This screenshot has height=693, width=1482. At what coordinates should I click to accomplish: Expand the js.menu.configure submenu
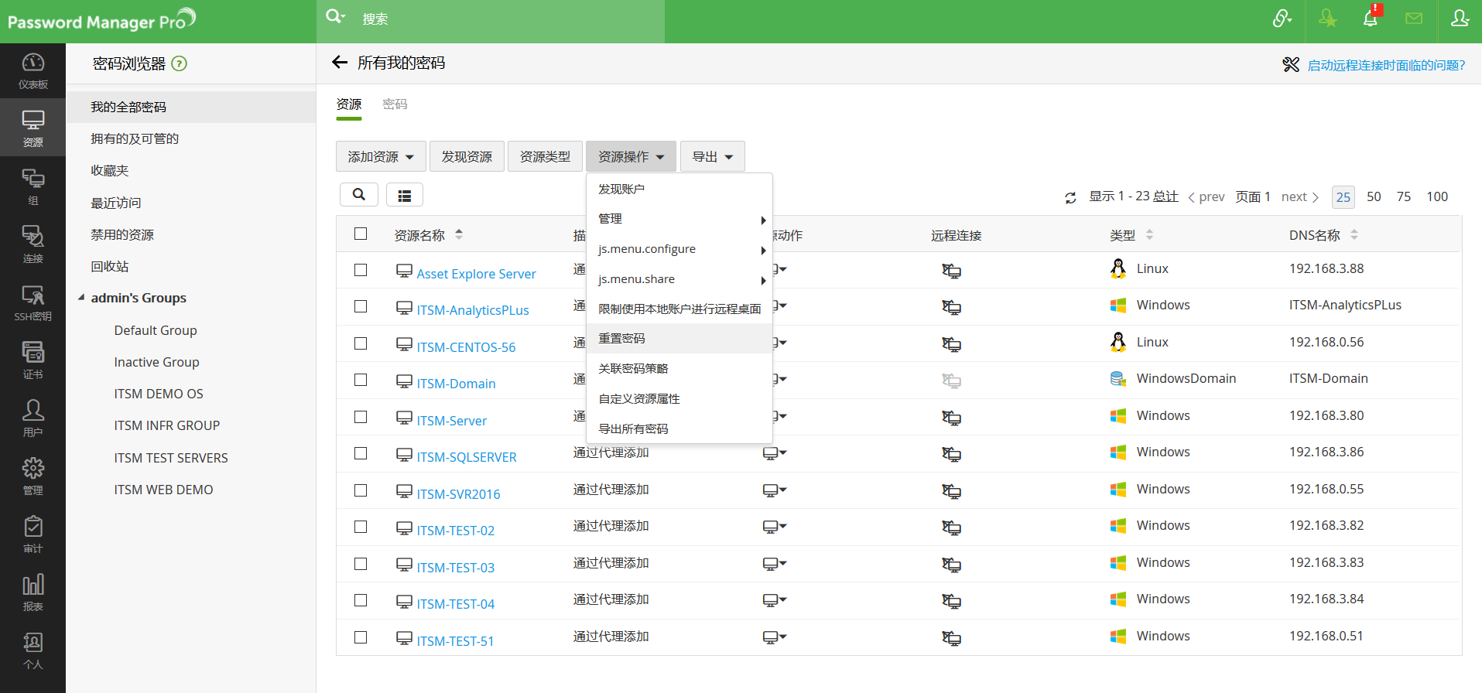[x=679, y=249]
